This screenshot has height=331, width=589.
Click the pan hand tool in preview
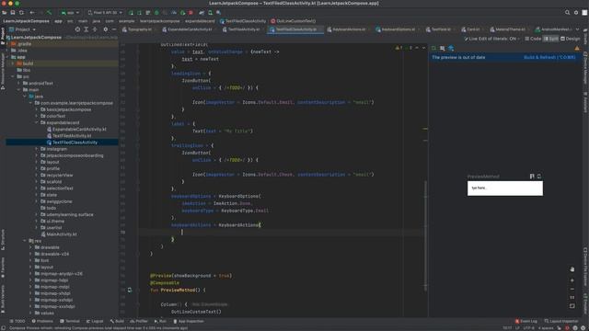[x=572, y=269]
